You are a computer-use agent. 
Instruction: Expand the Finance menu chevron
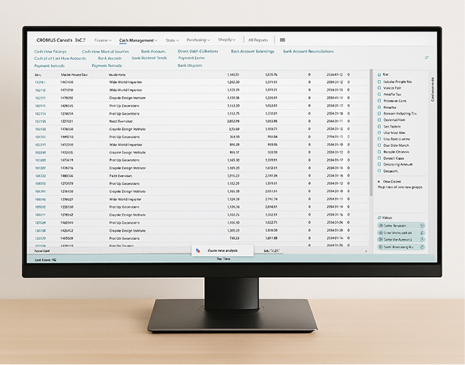(x=111, y=40)
